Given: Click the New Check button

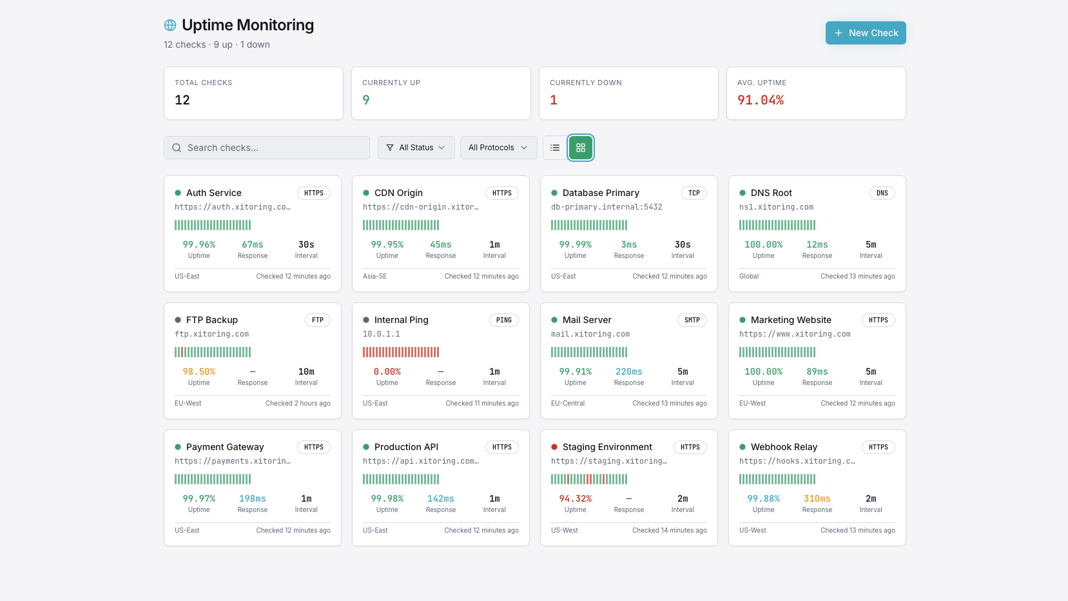Looking at the screenshot, I should 866,33.
